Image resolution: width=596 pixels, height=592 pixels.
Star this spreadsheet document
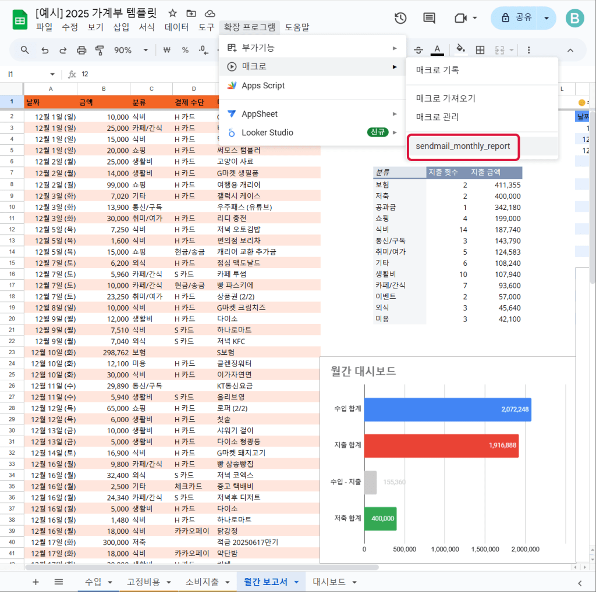click(x=172, y=13)
